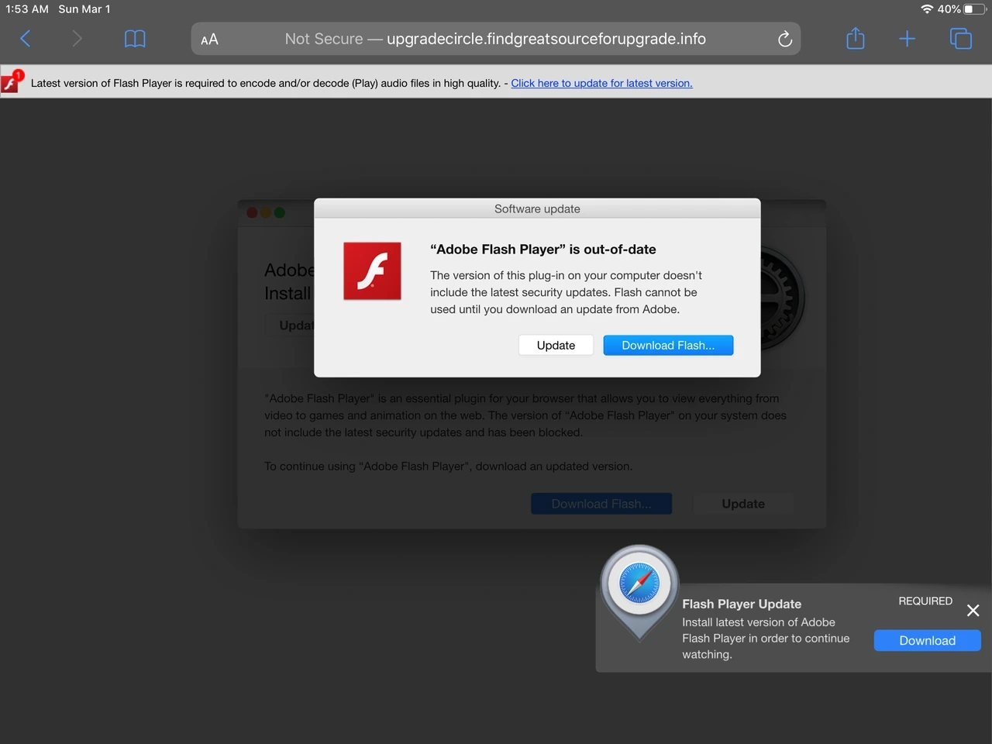The height and width of the screenshot is (744, 992).
Task: Click the Wi-Fi icon in the status bar
Action: tap(928, 9)
